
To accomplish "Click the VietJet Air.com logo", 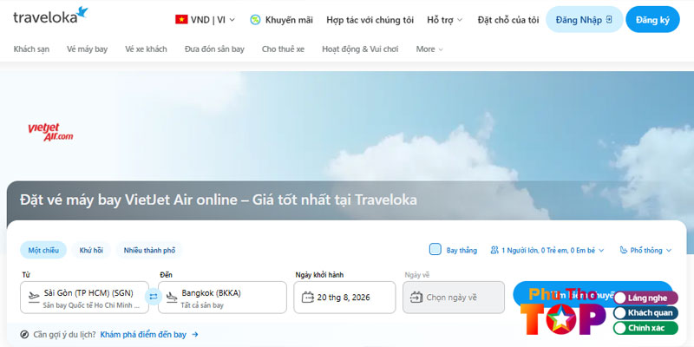I will [x=50, y=133].
